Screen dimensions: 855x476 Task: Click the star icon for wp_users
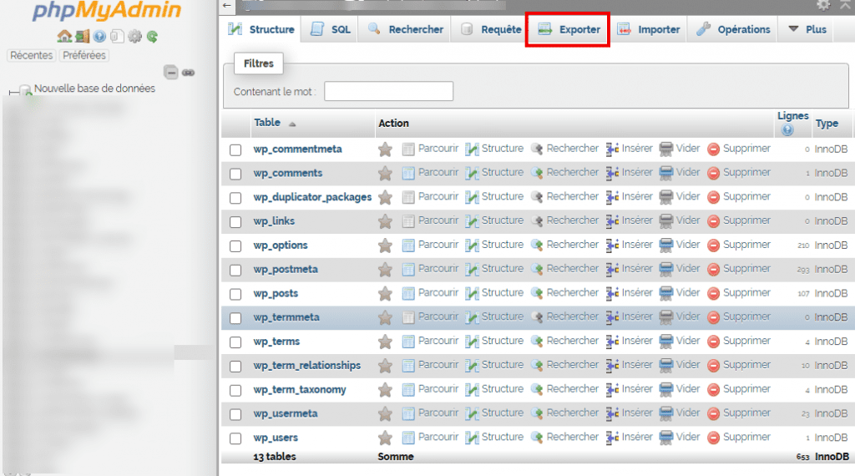(x=385, y=438)
